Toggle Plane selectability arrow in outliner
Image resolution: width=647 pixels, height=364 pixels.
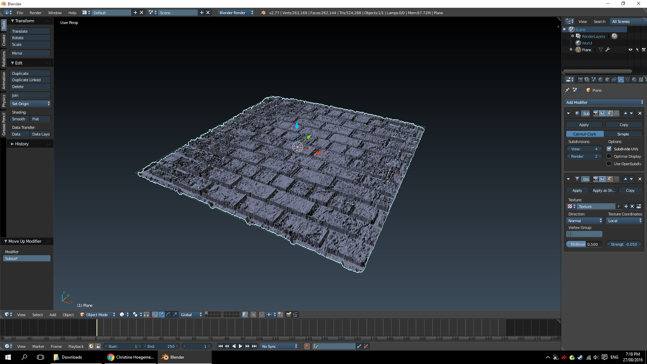coord(637,50)
